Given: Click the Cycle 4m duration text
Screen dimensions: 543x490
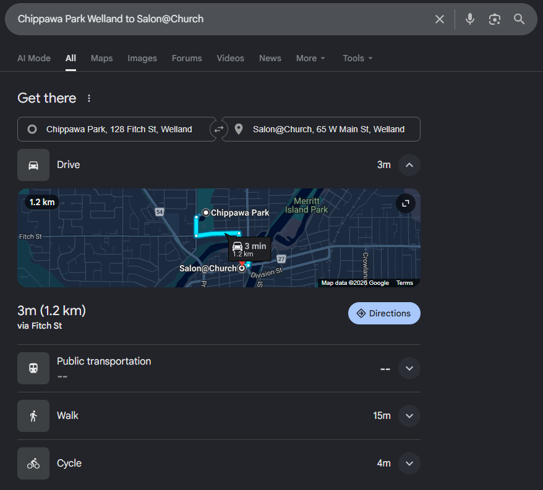Looking at the screenshot, I should pos(383,463).
